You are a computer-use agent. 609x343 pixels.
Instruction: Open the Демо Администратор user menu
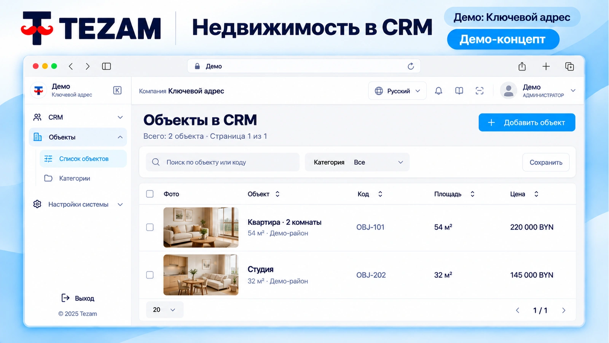pos(538,91)
